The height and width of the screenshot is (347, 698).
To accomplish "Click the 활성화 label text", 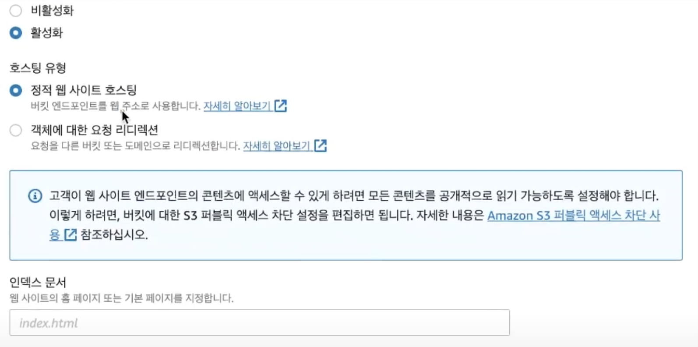I will (46, 33).
